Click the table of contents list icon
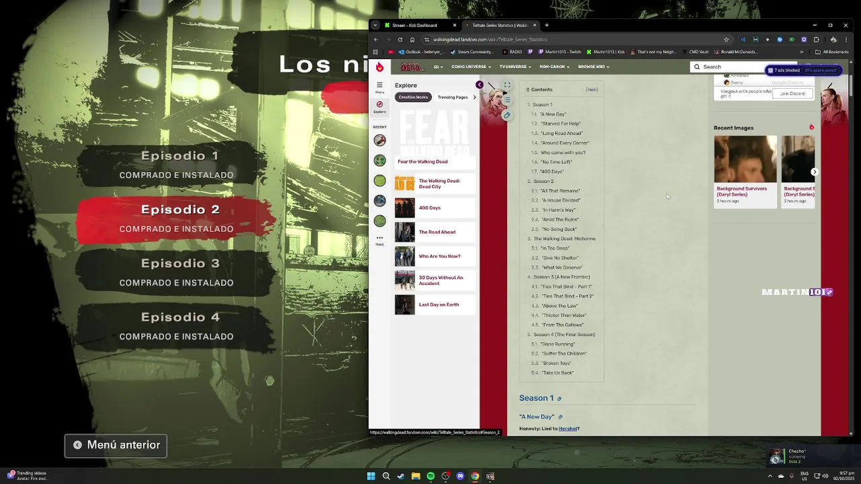861x484 pixels. (507, 100)
